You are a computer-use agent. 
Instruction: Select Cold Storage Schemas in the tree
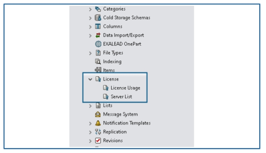(x=126, y=18)
